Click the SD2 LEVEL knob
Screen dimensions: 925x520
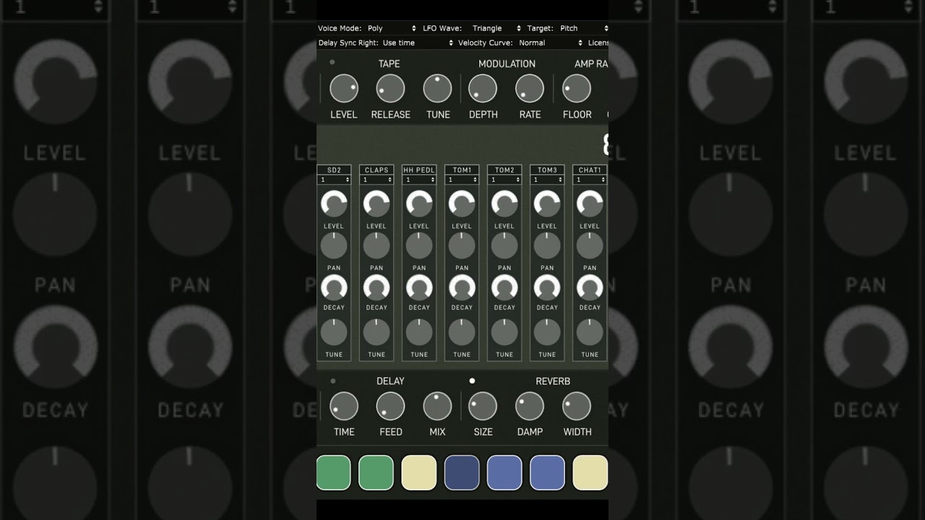334,204
